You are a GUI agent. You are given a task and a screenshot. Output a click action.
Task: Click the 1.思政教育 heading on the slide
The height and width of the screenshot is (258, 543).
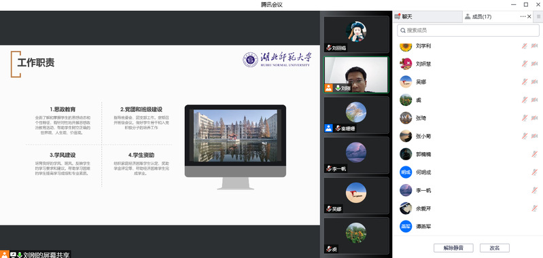tap(63, 109)
